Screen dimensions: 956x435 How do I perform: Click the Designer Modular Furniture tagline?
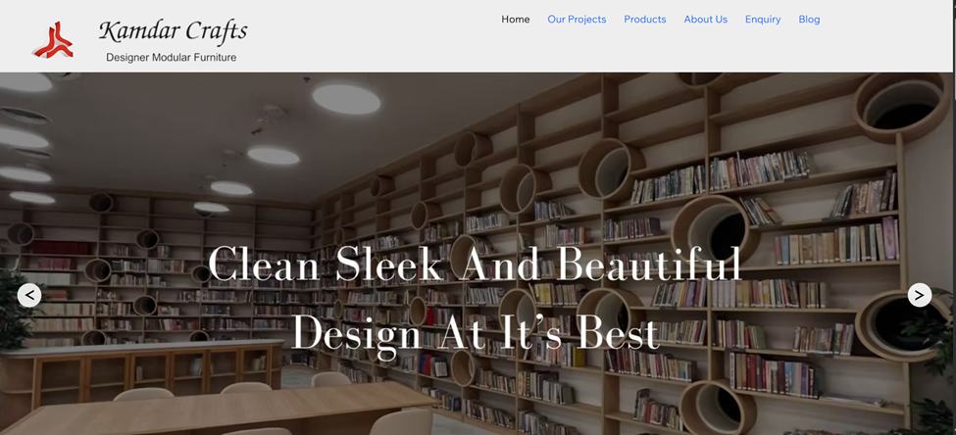(171, 58)
